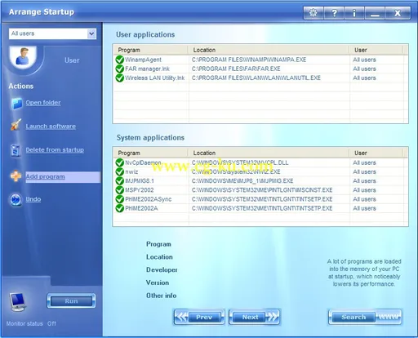The image size is (418, 338).
Task: Toggle the PHIME2002ASync check mark
Action: coord(120,199)
